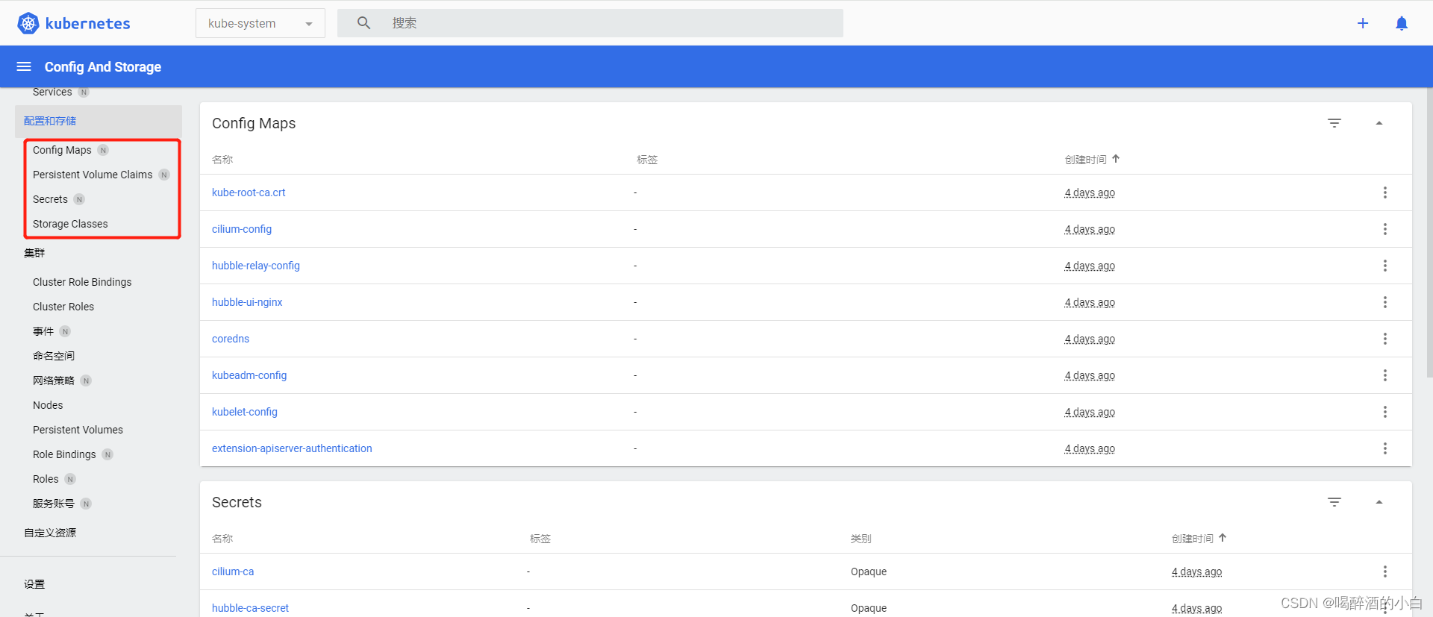
Task: Open 自定义资源 in sidebar
Action: (50, 533)
